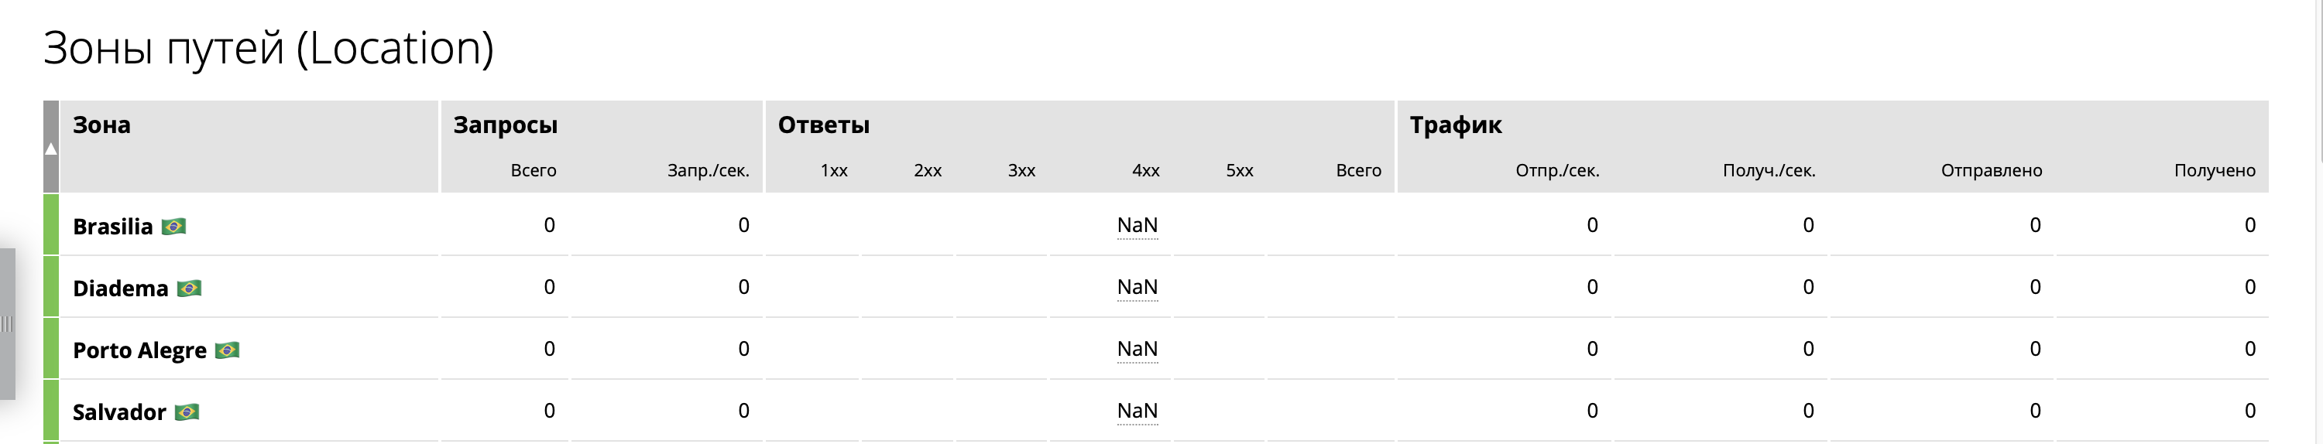Click the green status indicator for Salvador
This screenshot has width=2323, height=444.
[50, 411]
